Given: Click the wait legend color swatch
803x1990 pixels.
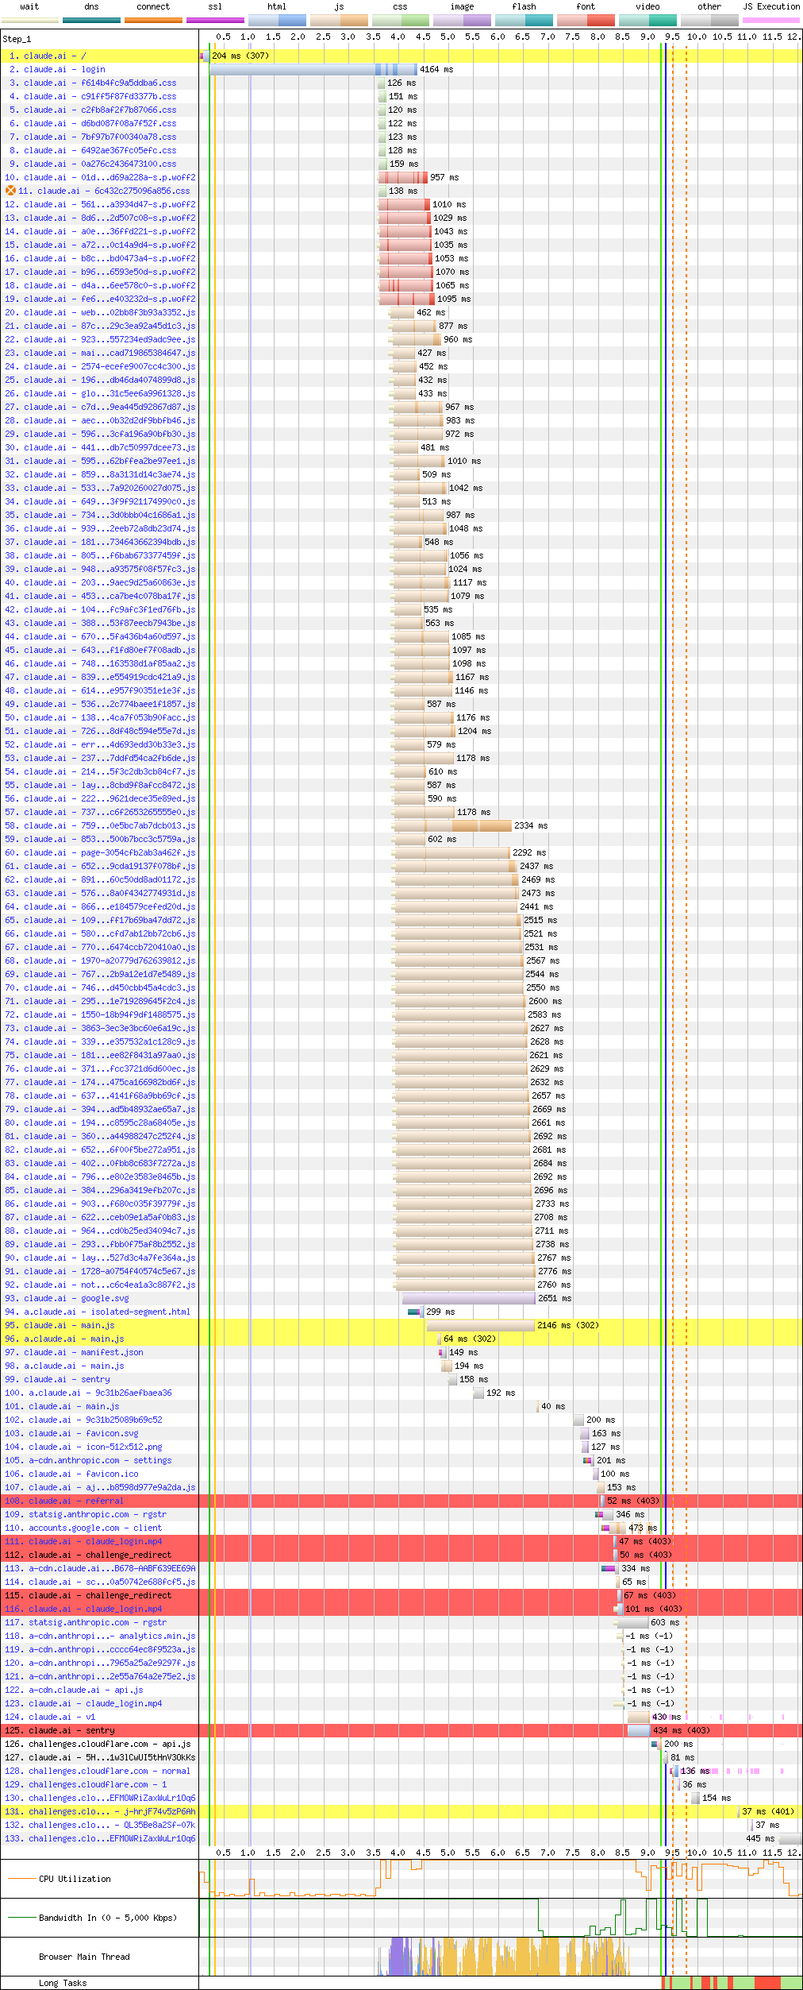Looking at the screenshot, I should [29, 20].
